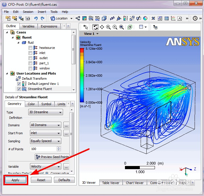Show the part_1 boundary checkbox
The width and height of the screenshot is (204, 196).
pyautogui.click(x=30, y=63)
